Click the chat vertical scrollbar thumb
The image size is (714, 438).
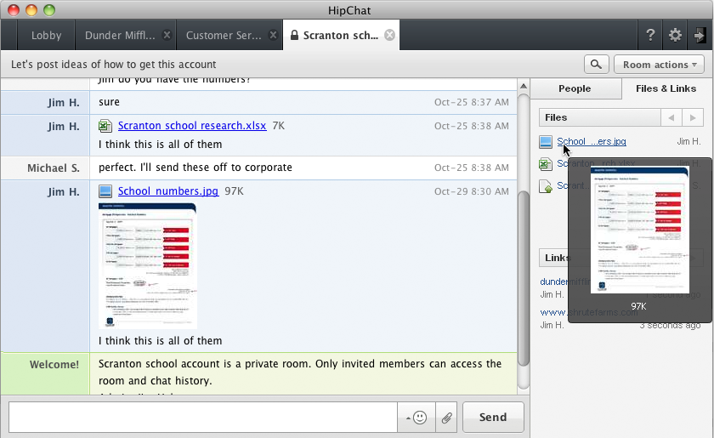[x=524, y=278]
